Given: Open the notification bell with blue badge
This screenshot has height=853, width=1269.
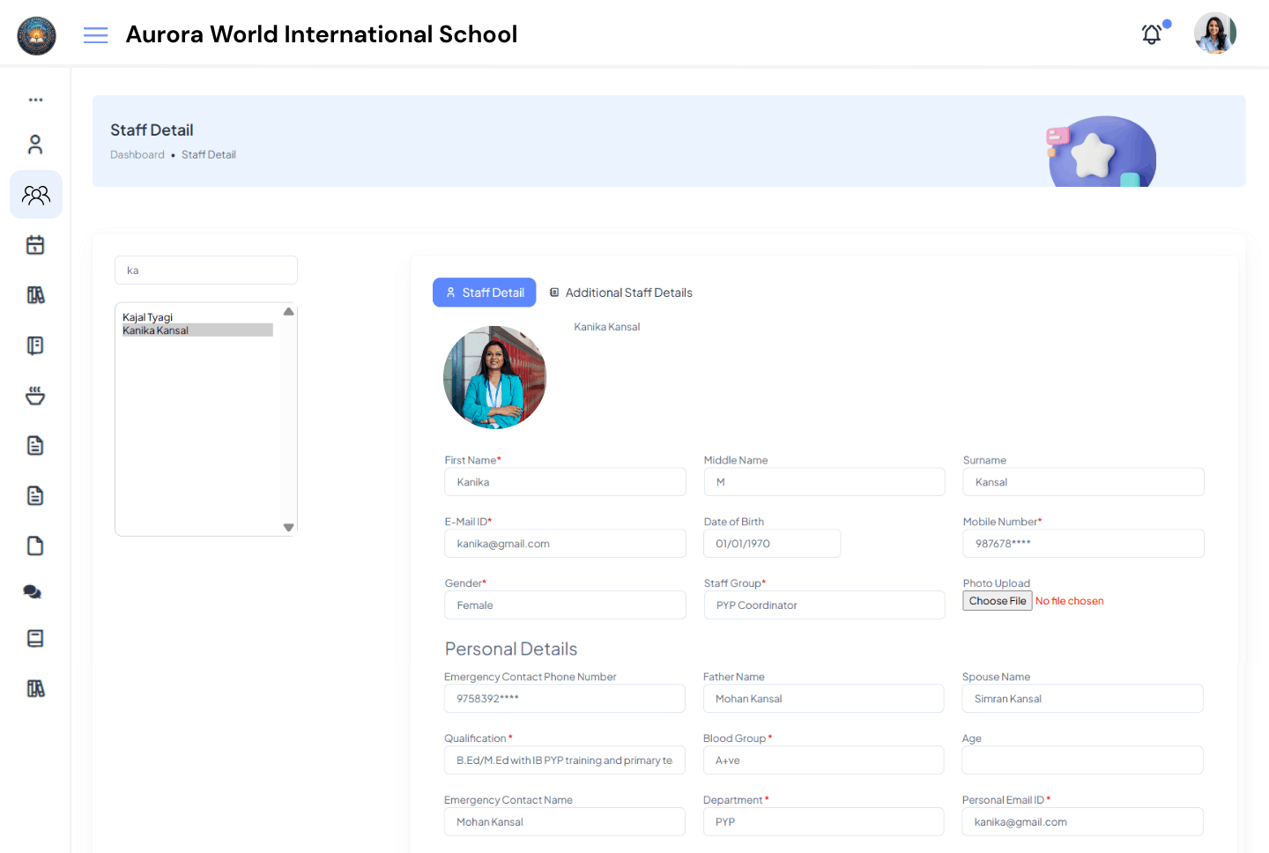Looking at the screenshot, I should pyautogui.click(x=1152, y=33).
